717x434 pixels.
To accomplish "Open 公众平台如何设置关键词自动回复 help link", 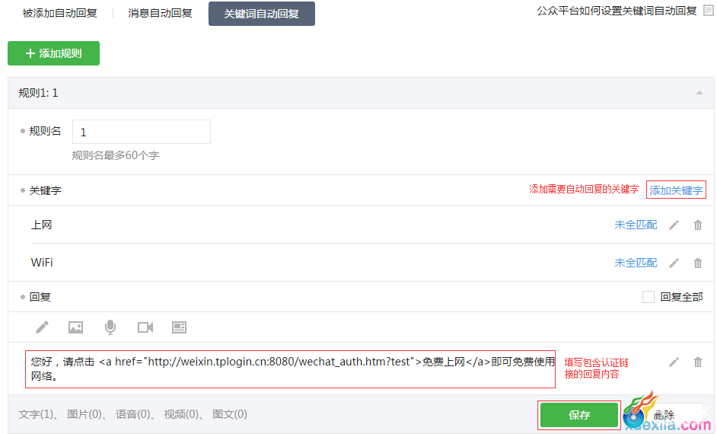I will coord(617,11).
